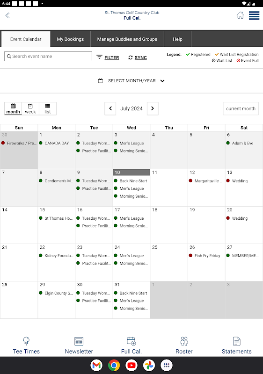The image size is (263, 374).
Task: Open Tuesday Wom... on July 2
Action: pyautogui.click(x=94, y=143)
